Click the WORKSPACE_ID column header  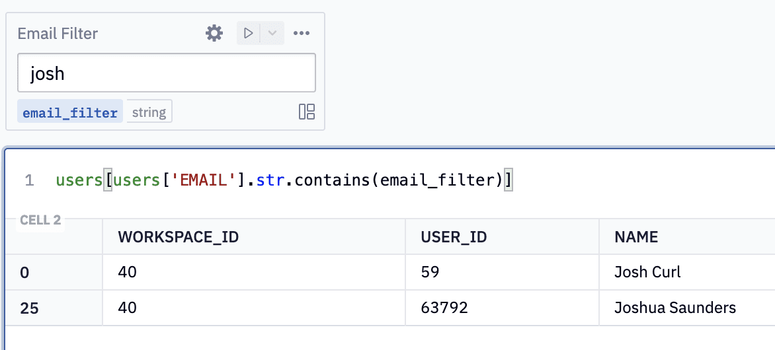coord(178,237)
